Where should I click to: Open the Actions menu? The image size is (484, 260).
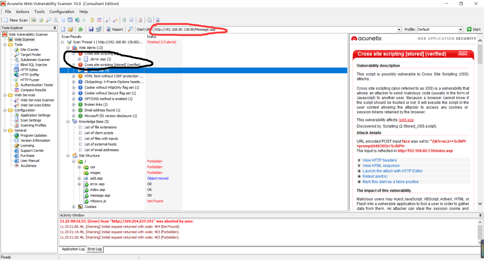pyautogui.click(x=23, y=12)
